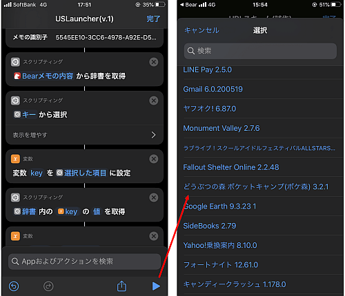Tap scripting icon on 値を取得 action
Viewport: 345px width, 296px height.
click(x=15, y=198)
